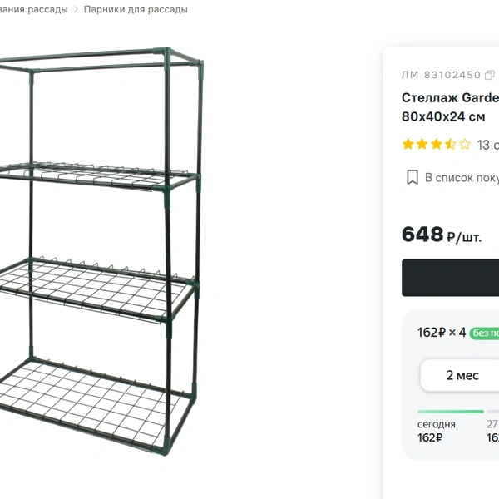
Task: Click the empty fifth rating star
Action: point(465,144)
